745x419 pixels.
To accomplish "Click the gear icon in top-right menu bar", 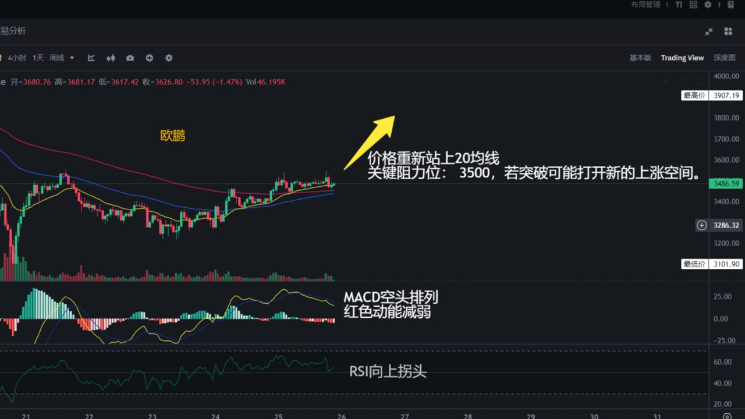I will tap(708, 5).
